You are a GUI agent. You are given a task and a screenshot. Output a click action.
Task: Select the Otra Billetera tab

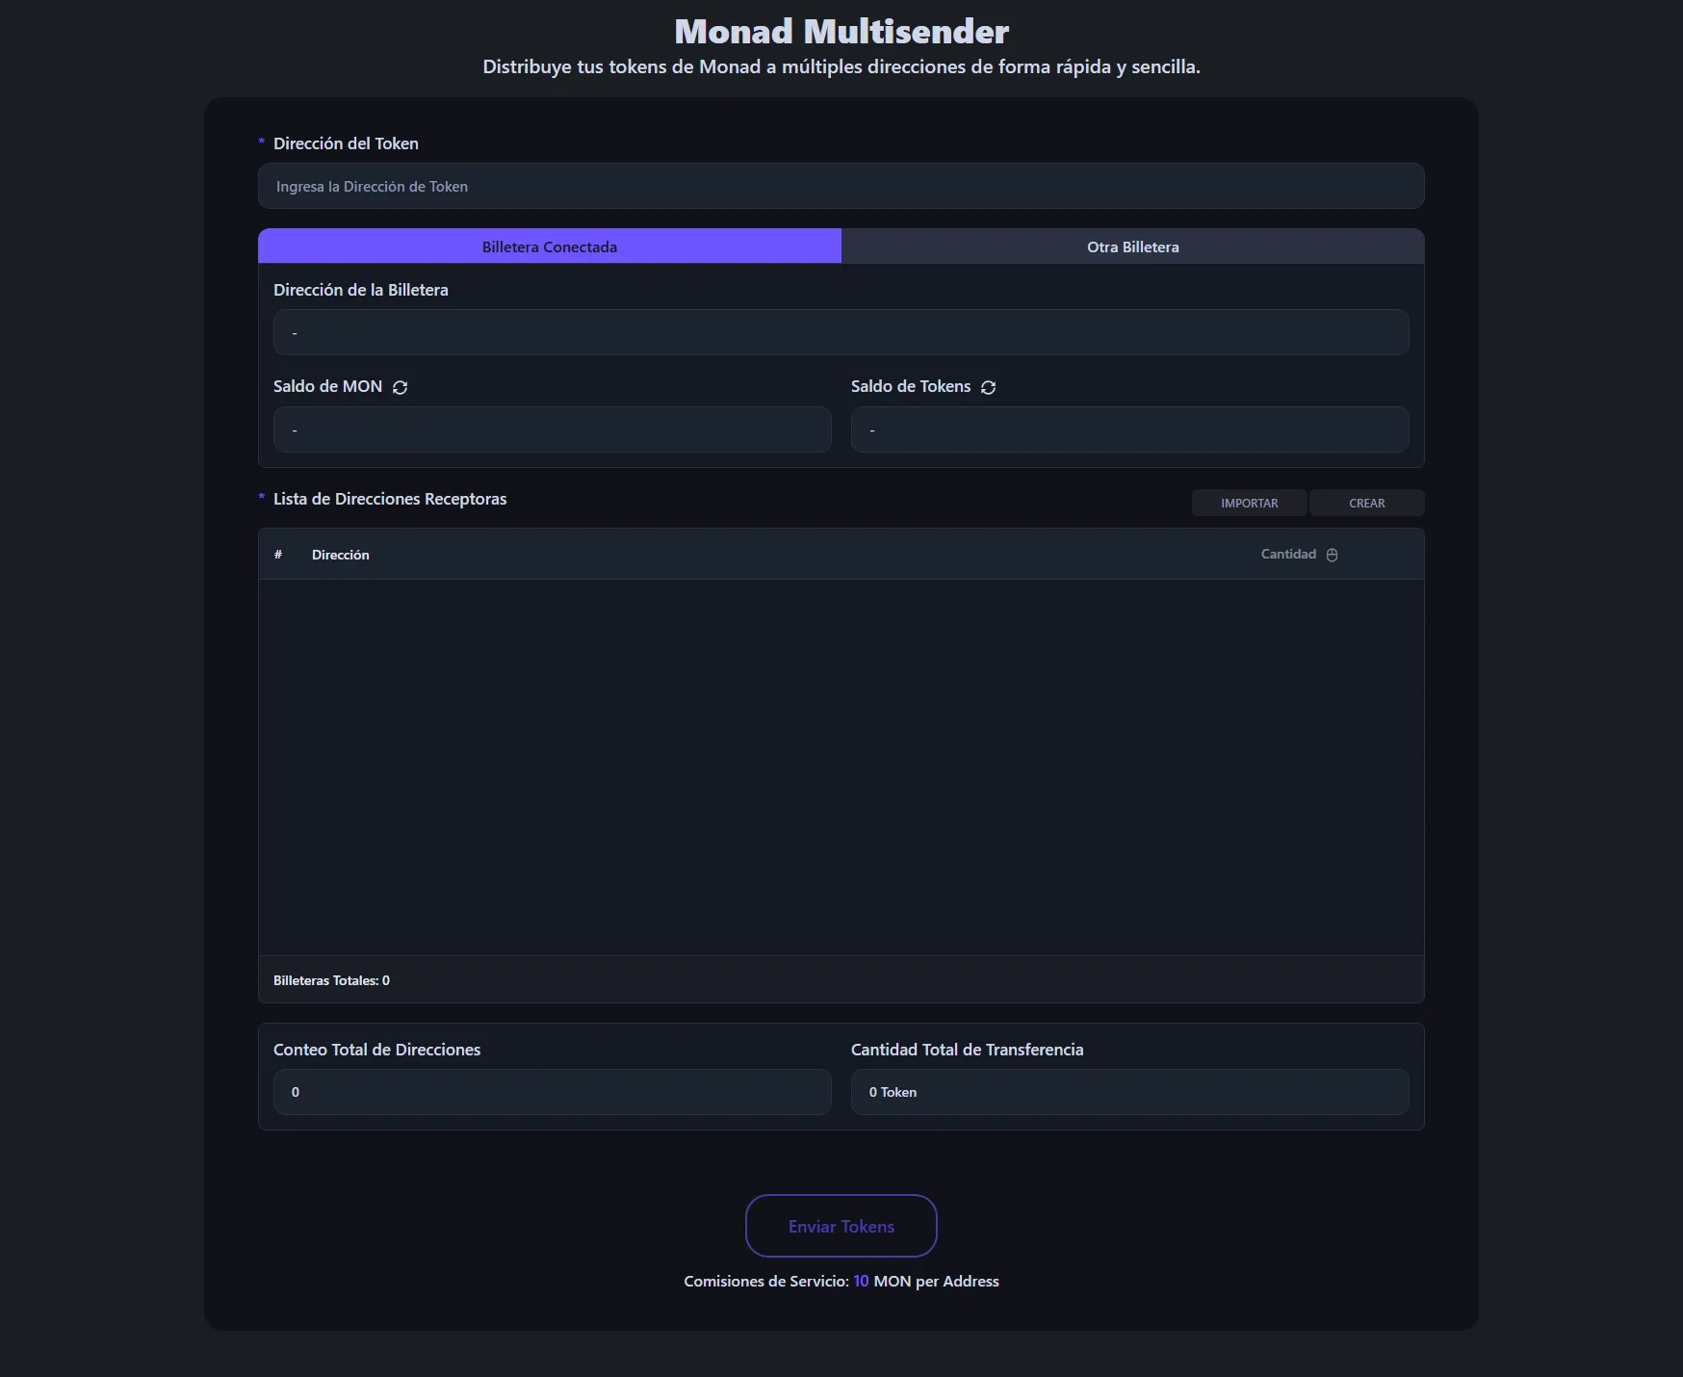pos(1132,247)
